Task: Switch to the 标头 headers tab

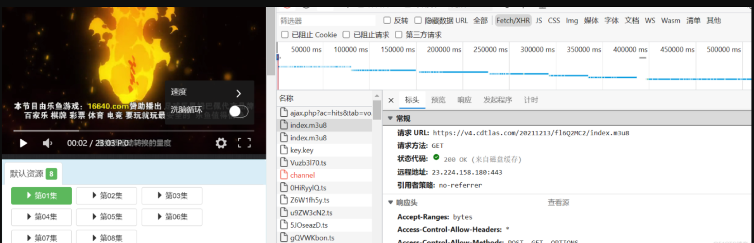Action: click(412, 100)
